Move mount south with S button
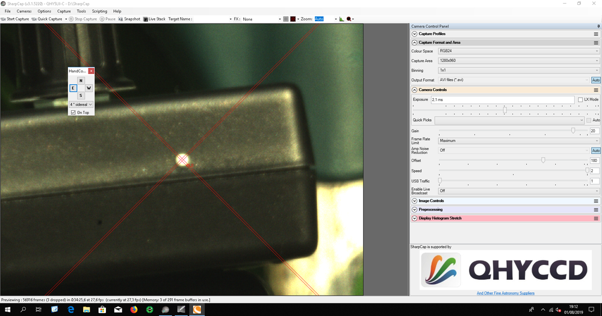This screenshot has width=602, height=316. (81, 96)
